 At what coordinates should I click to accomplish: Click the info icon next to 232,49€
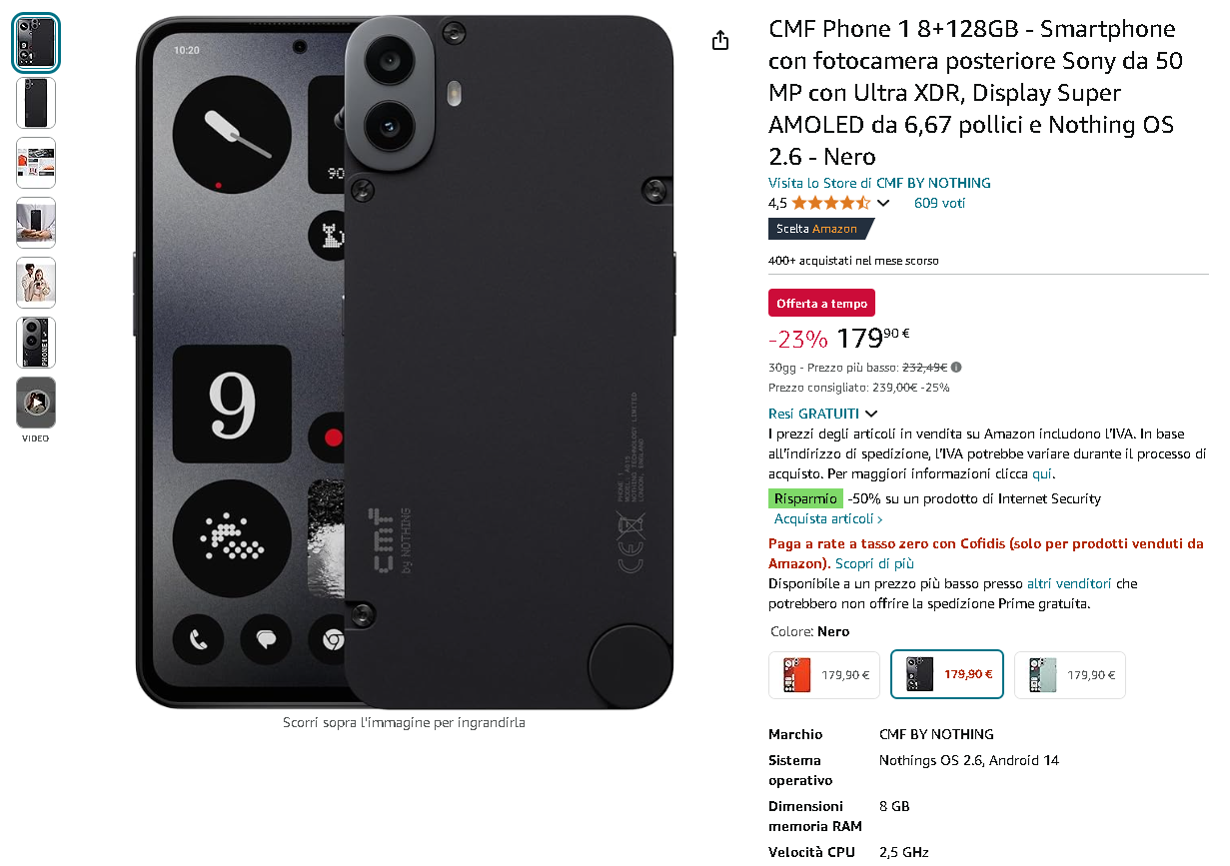(956, 367)
